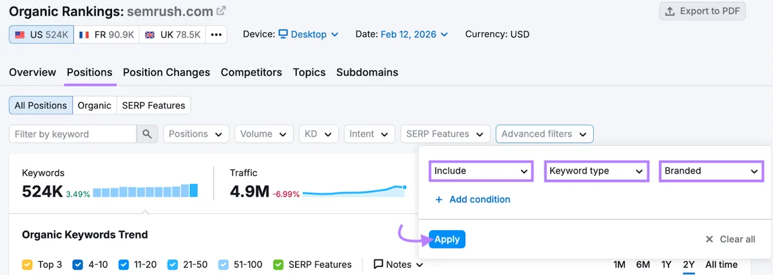Open semrush.com external link icon
Viewport: 773px width, 275px height.
click(221, 11)
